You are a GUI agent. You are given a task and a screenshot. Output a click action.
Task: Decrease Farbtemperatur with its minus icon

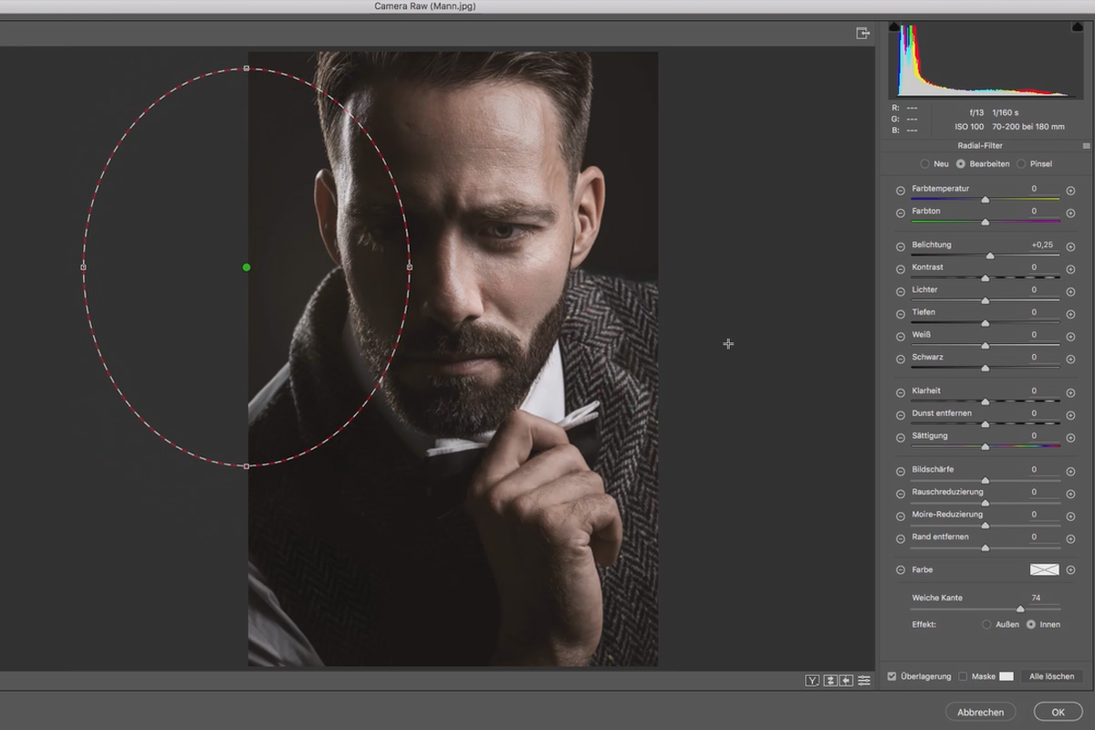pos(900,191)
